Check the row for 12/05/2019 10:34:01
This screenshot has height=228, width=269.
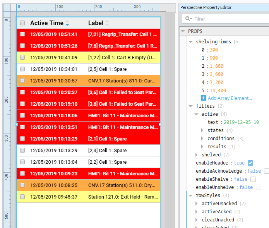(22, 69)
